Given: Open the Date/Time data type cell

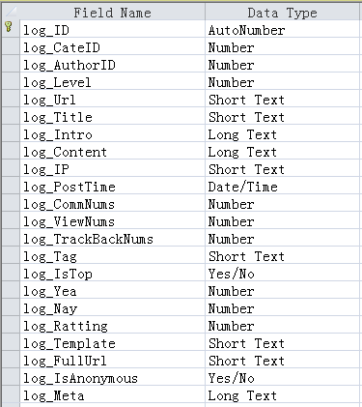Looking at the screenshot, I should point(282,186).
